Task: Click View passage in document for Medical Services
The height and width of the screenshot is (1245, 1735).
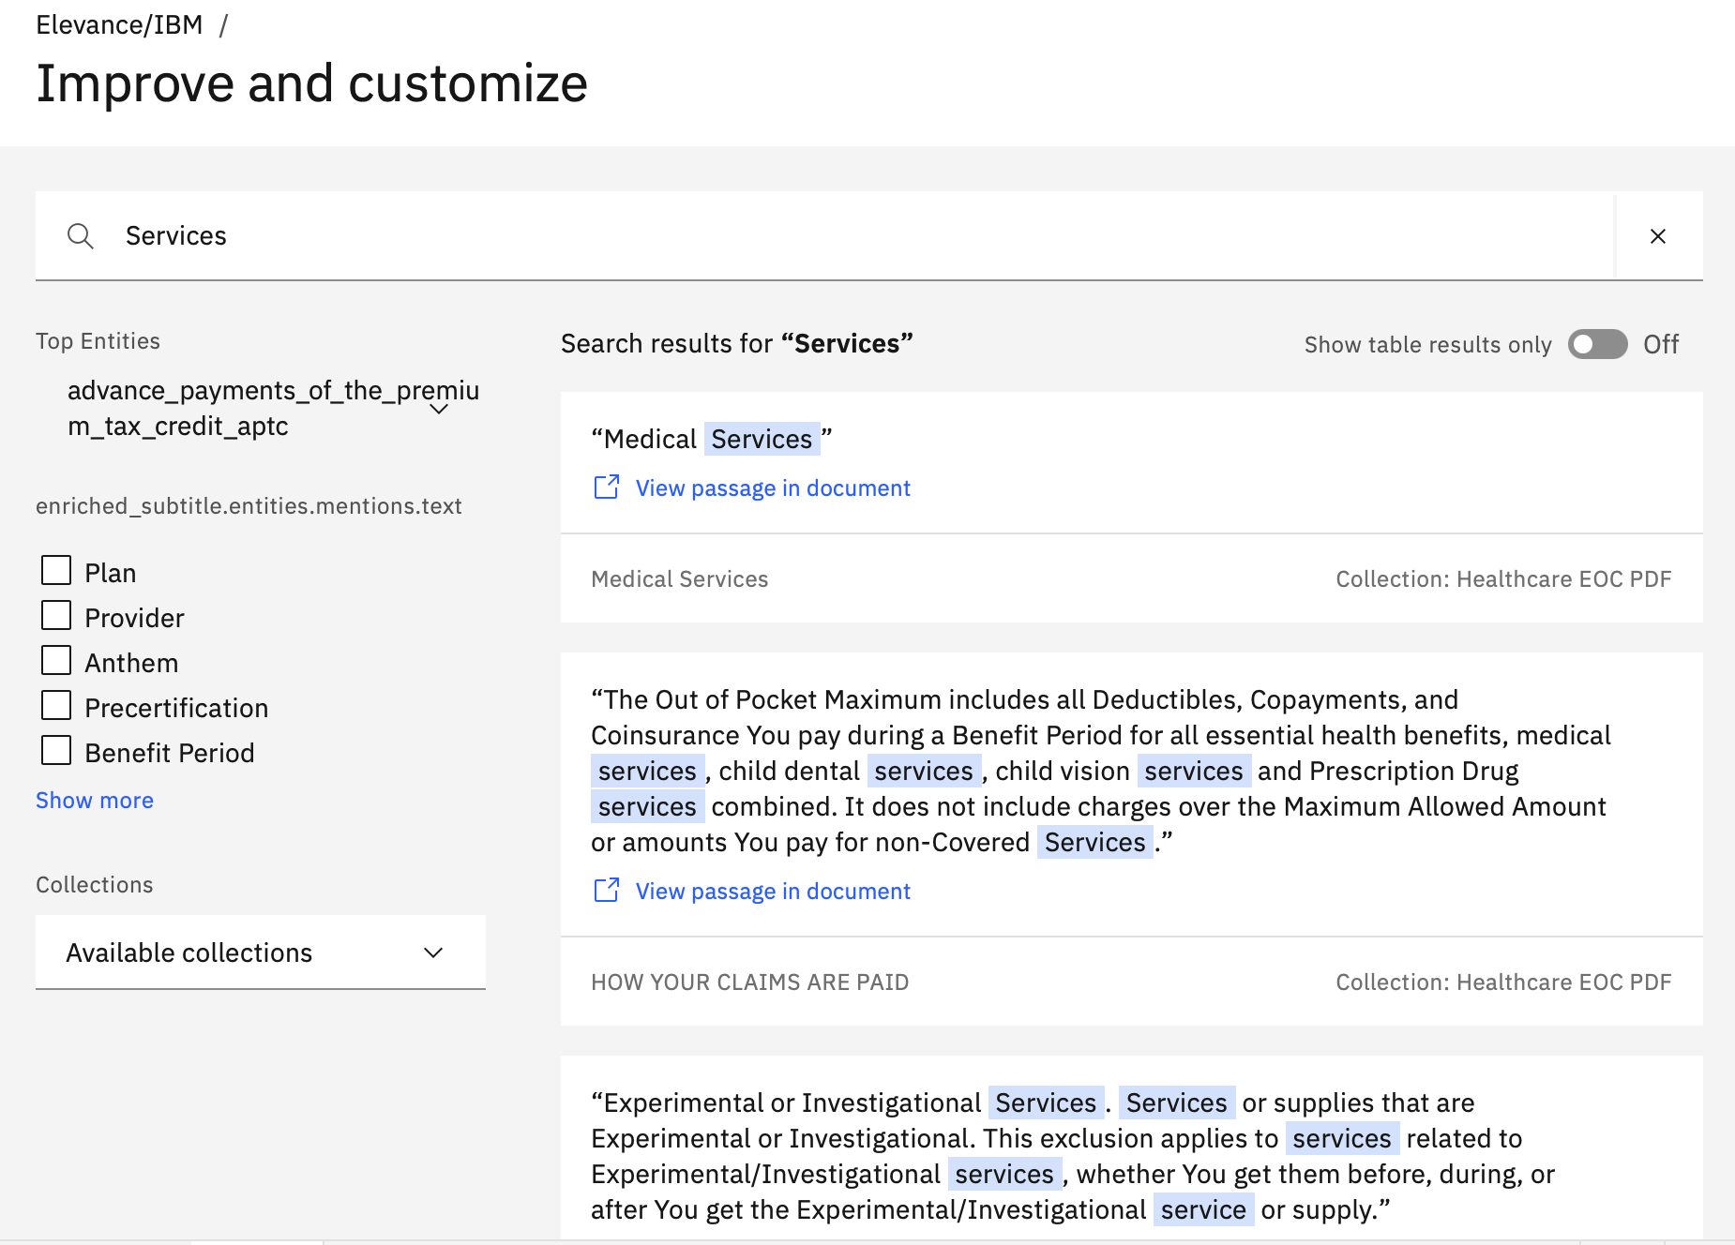Action: pyautogui.click(x=773, y=488)
